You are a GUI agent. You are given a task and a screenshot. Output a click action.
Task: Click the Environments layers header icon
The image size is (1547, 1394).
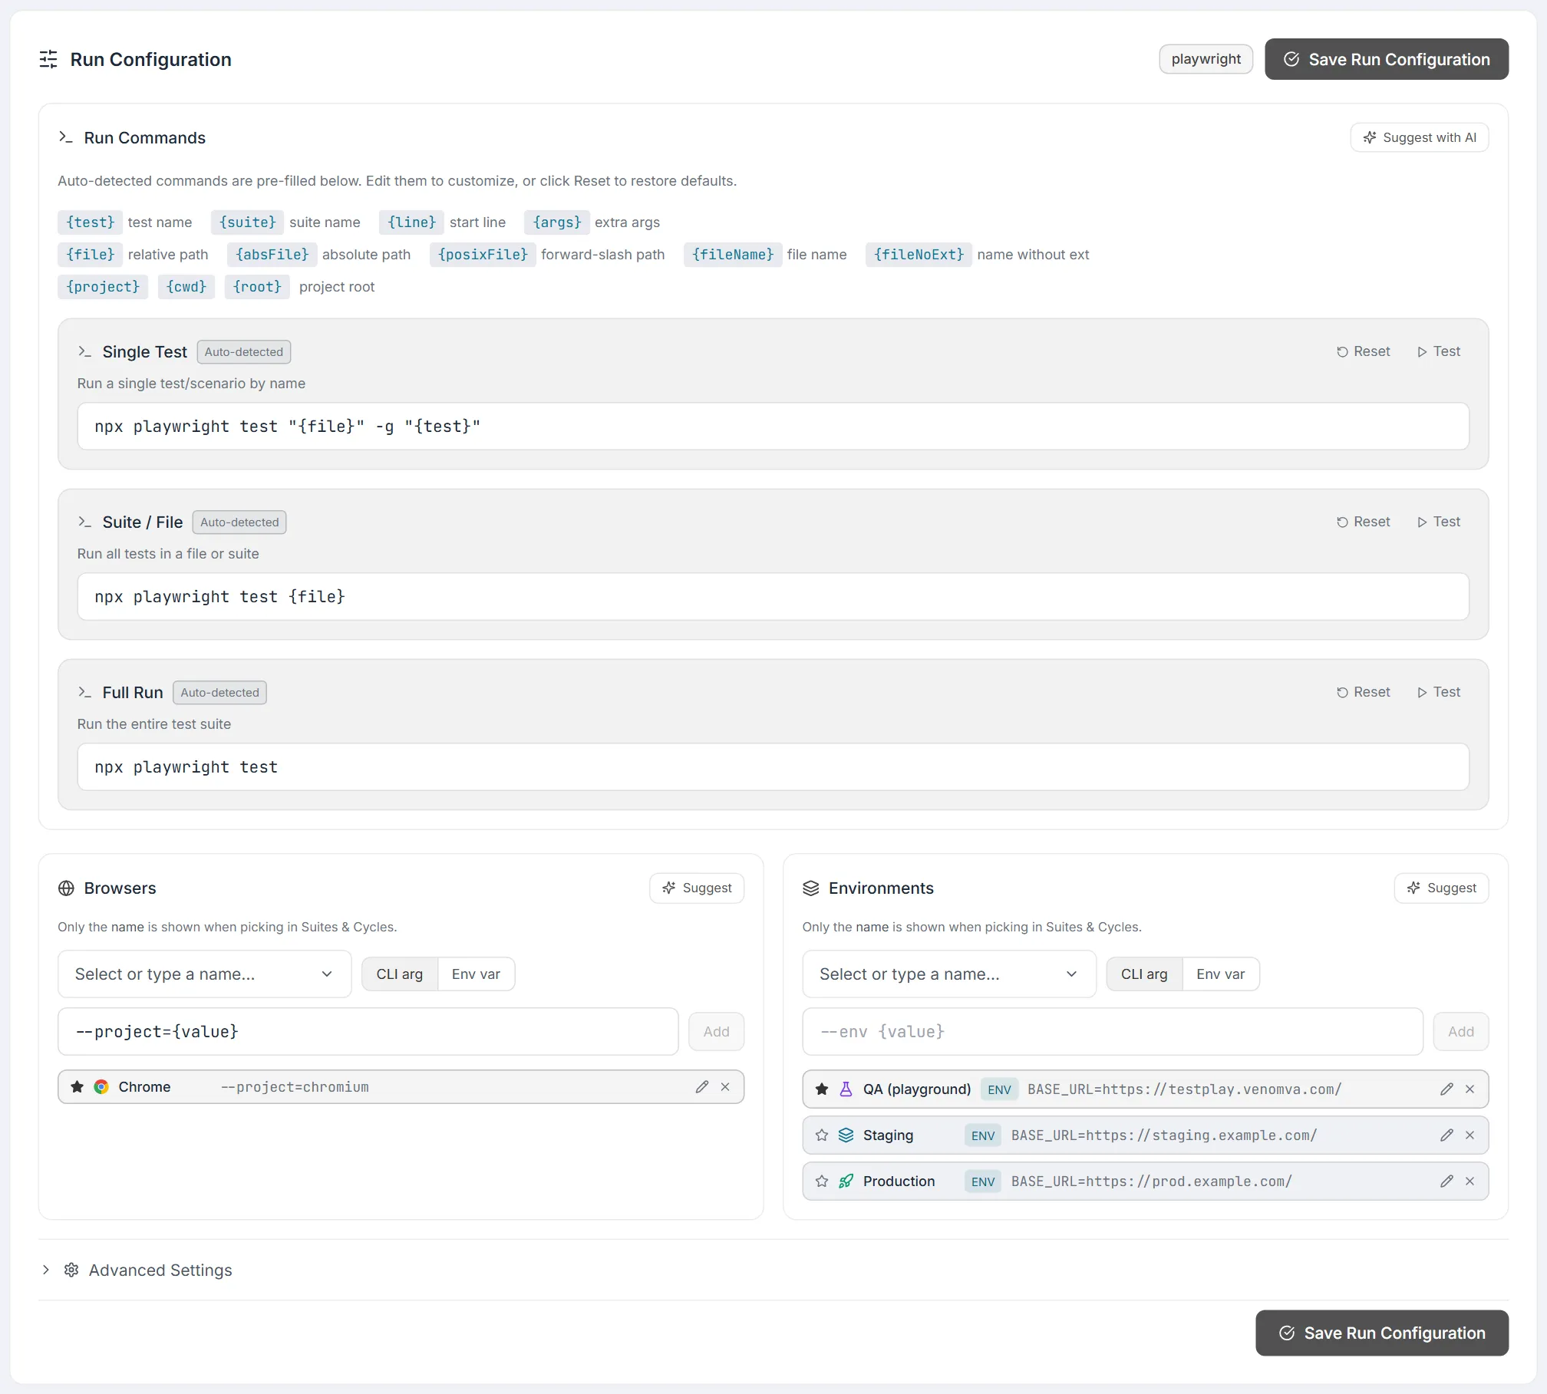coord(811,888)
